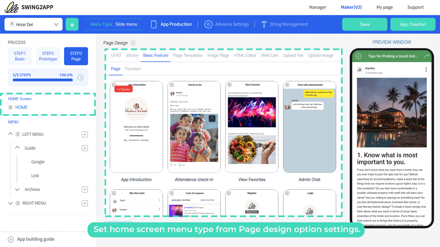440x247 pixels.
Task: Add a new item to Archives
Action: pos(85,189)
